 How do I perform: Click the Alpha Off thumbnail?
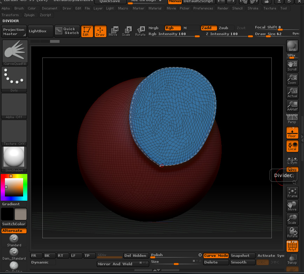14,106
